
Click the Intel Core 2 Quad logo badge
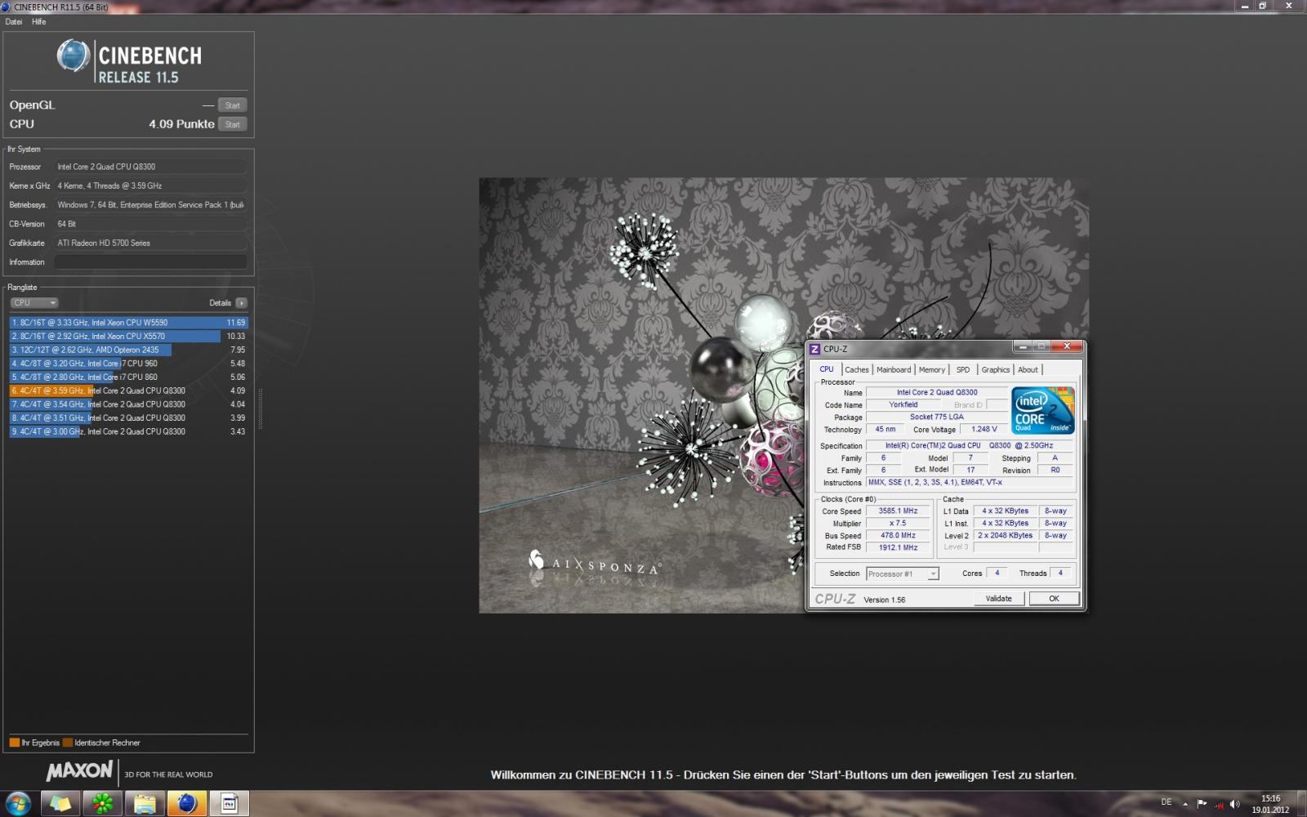[1042, 410]
